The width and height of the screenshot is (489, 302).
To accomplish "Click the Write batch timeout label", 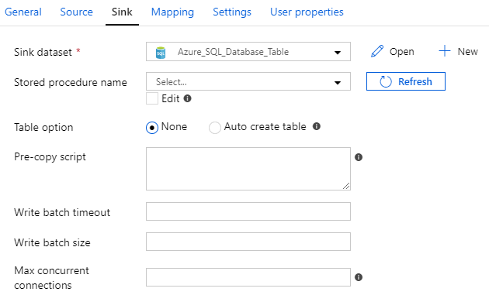I will (x=62, y=212).
